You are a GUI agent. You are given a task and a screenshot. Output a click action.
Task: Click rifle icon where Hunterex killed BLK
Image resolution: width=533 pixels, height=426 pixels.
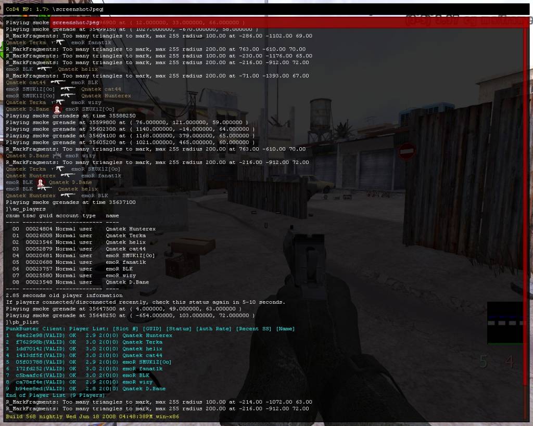tap(68, 196)
